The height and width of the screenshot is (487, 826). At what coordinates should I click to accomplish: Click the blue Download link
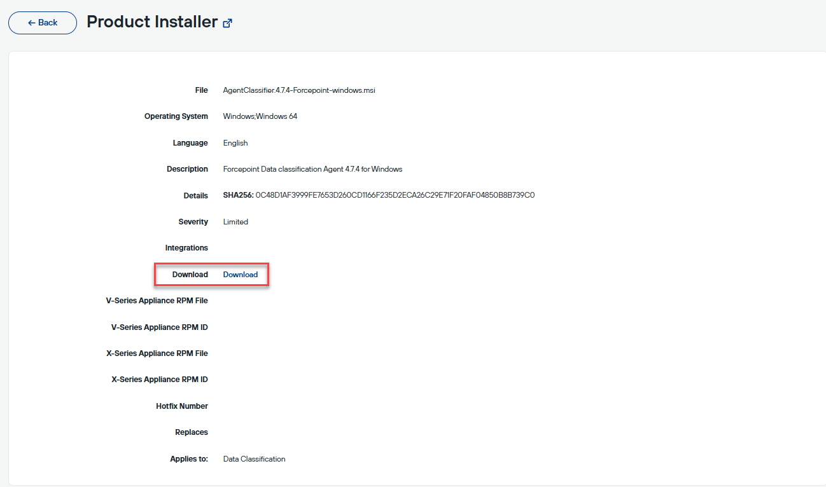tap(241, 275)
